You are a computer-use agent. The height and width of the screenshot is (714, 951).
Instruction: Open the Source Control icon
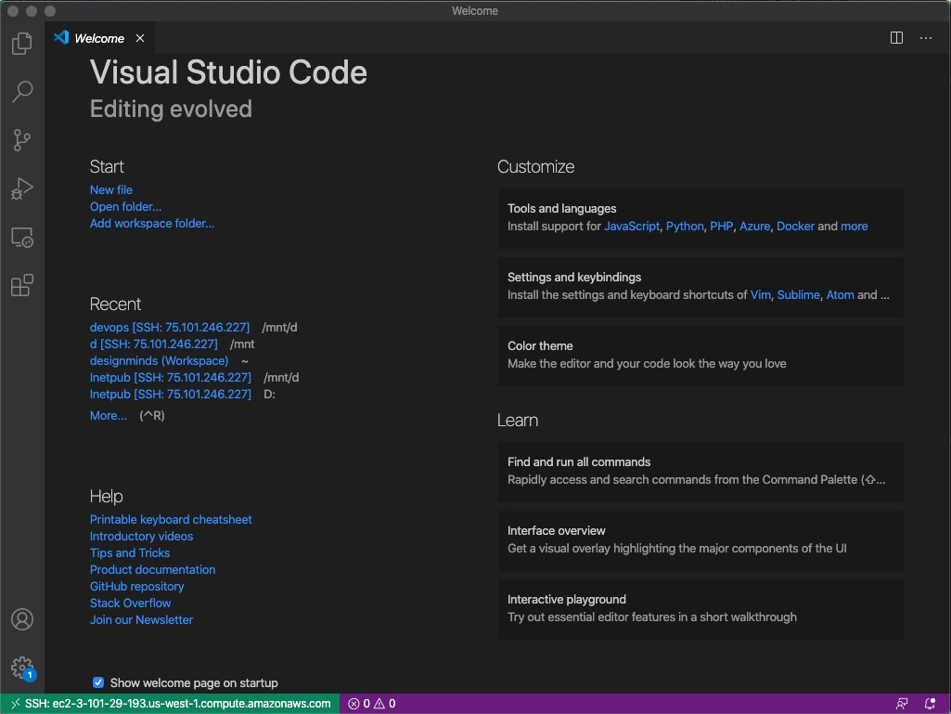21,139
